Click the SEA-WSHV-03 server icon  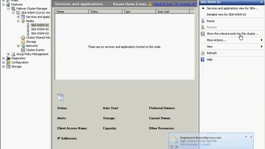tap(28, 34)
